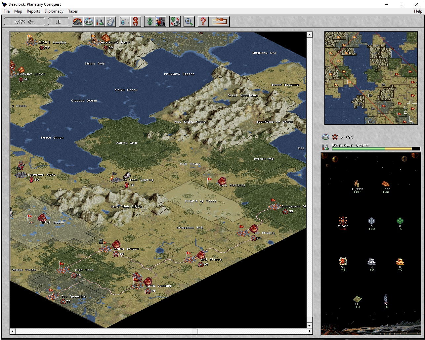This screenshot has height=340, width=425.
Task: Open the Reports menu
Action: coord(33,11)
